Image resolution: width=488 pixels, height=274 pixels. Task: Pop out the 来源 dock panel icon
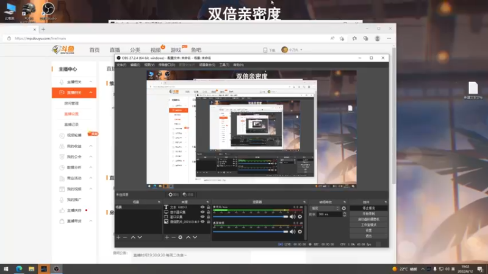[x=207, y=202]
